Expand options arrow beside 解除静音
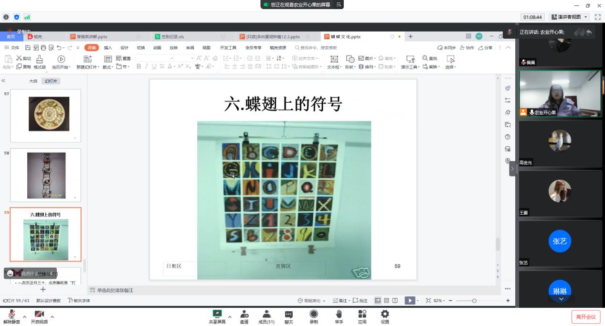The height and width of the screenshot is (326, 605). pyautogui.click(x=24, y=317)
